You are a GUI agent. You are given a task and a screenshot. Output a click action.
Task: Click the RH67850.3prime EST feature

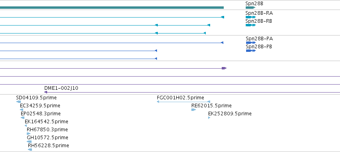(28, 134)
